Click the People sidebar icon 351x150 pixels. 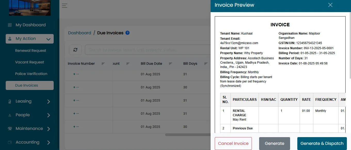pos(10,115)
